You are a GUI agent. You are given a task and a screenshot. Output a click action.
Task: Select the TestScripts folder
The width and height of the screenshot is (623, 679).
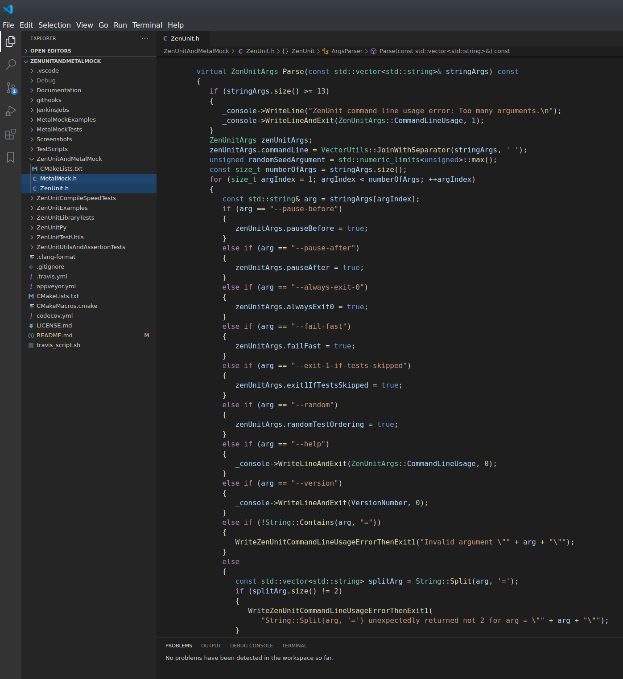[x=89, y=149]
